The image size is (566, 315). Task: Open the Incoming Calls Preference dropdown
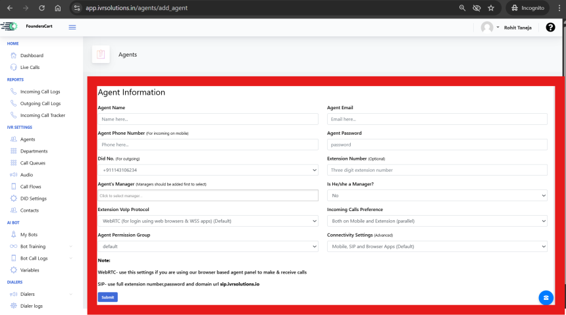click(x=437, y=221)
